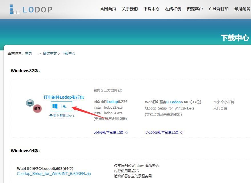The width and height of the screenshot is (251, 183).
Task: Click the CLodop_Setup_for_Win32NT.exe text
Action: click(170, 108)
